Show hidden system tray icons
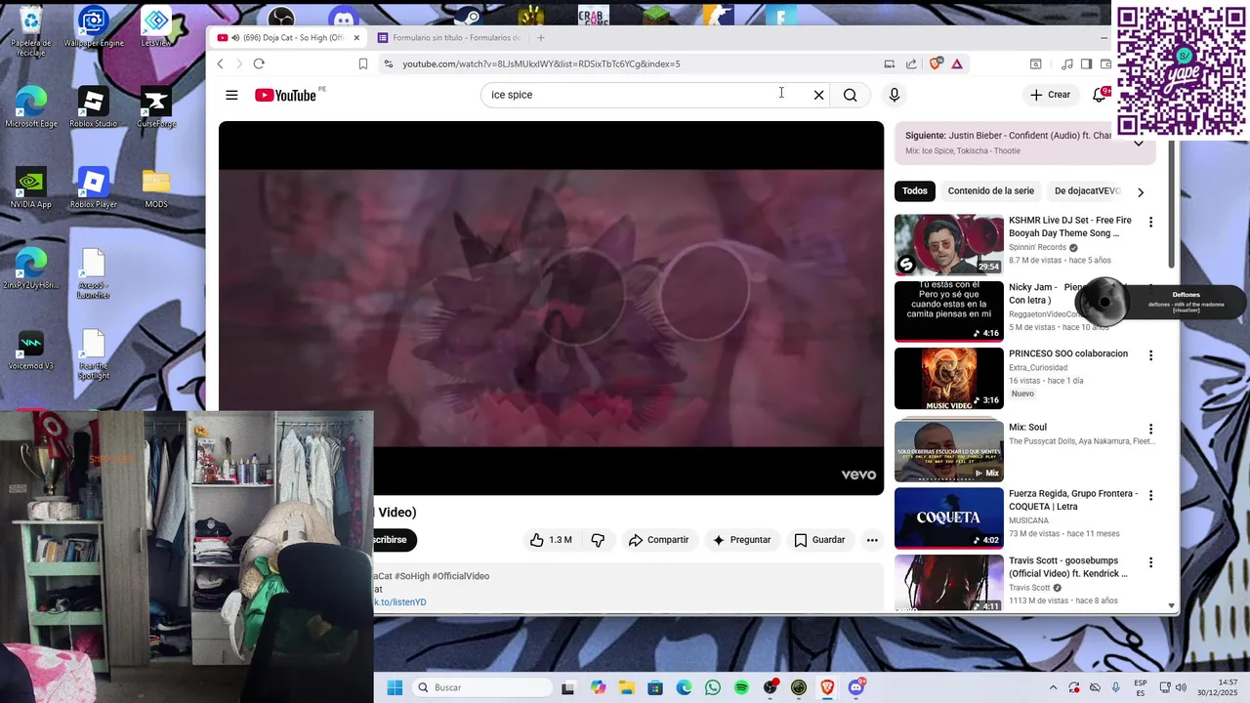Image resolution: width=1250 pixels, height=703 pixels. 1053,687
